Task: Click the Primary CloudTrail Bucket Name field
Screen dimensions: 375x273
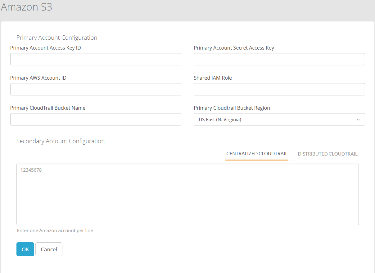Action: 96,119
